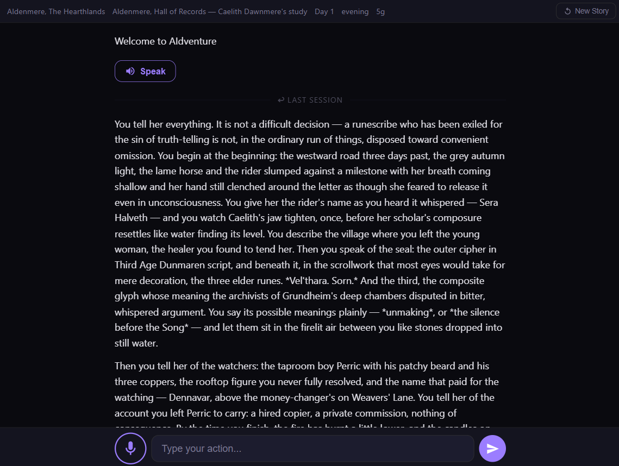The height and width of the screenshot is (466, 619).
Task: Click the microphone voice input button
Action: tap(130, 448)
